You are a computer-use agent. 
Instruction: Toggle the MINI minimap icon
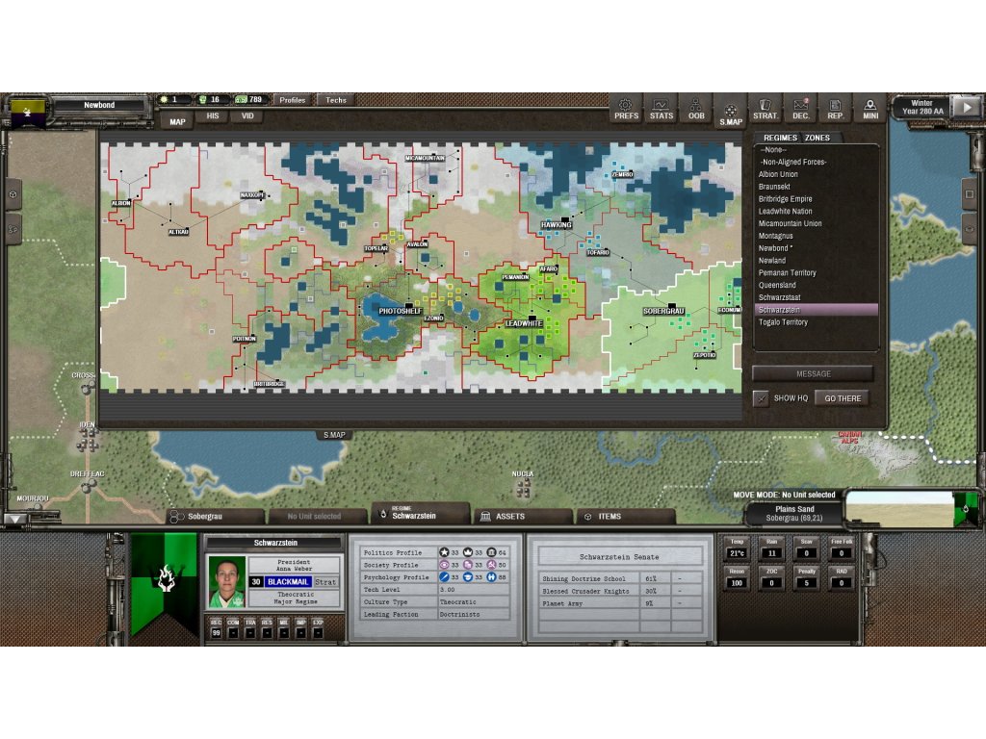tap(870, 109)
